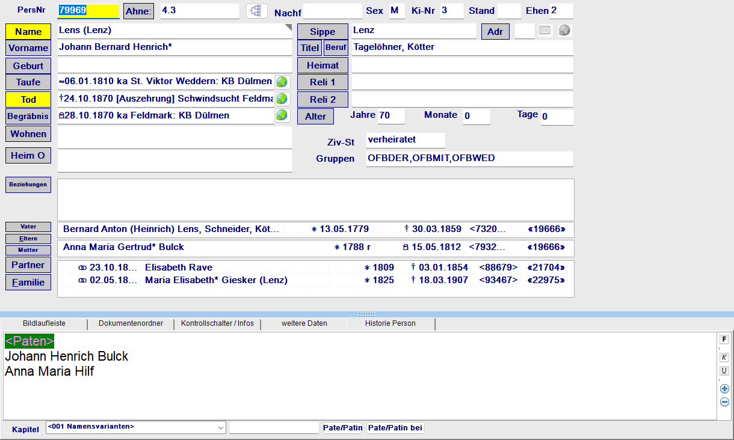
Task: Open the Historie Person tab
Action: pyautogui.click(x=390, y=323)
